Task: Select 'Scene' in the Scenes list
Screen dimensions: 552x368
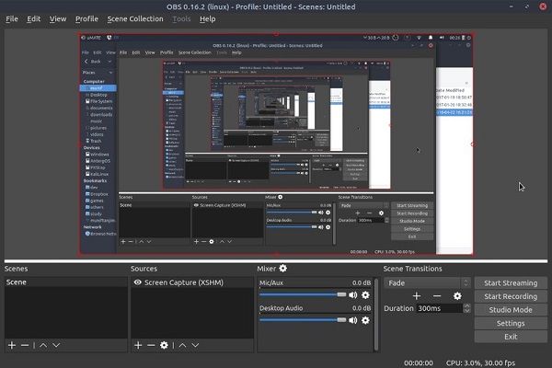Action: [x=66, y=282]
